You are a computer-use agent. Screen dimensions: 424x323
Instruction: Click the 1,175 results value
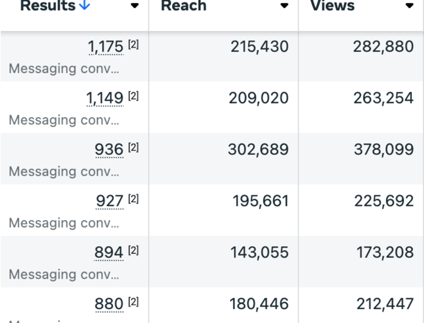pos(106,47)
